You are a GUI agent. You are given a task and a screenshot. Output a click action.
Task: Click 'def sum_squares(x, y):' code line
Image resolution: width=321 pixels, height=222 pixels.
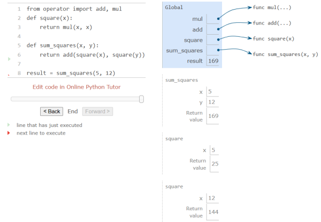pos(63,45)
